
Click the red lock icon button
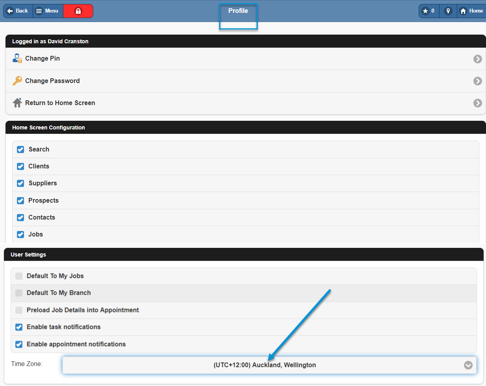tap(78, 11)
